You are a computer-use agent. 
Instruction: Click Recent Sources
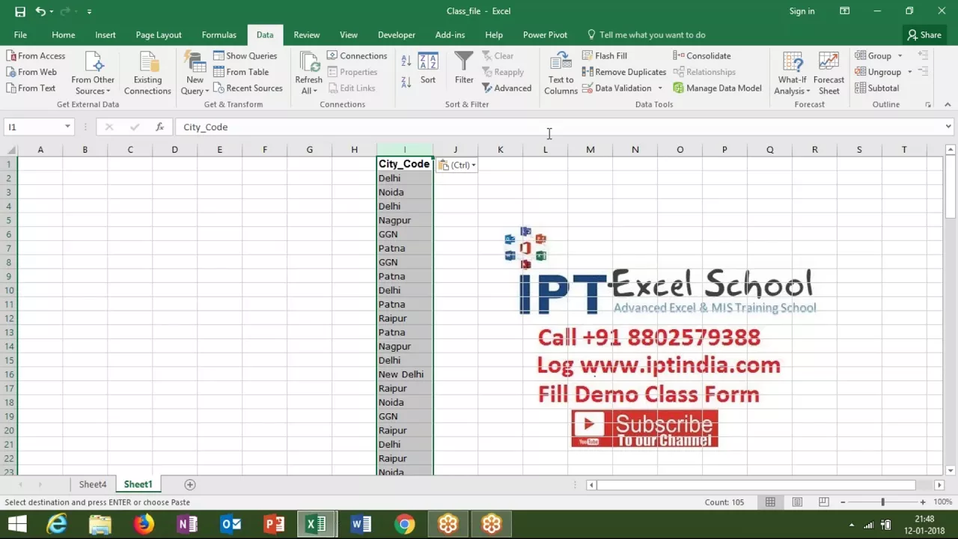pos(248,88)
